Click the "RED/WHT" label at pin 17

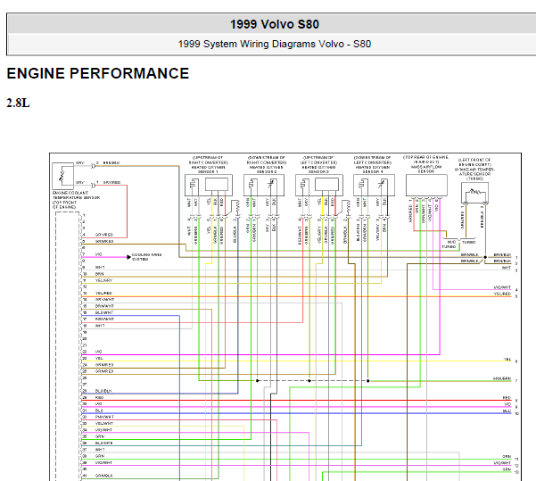tap(104, 319)
